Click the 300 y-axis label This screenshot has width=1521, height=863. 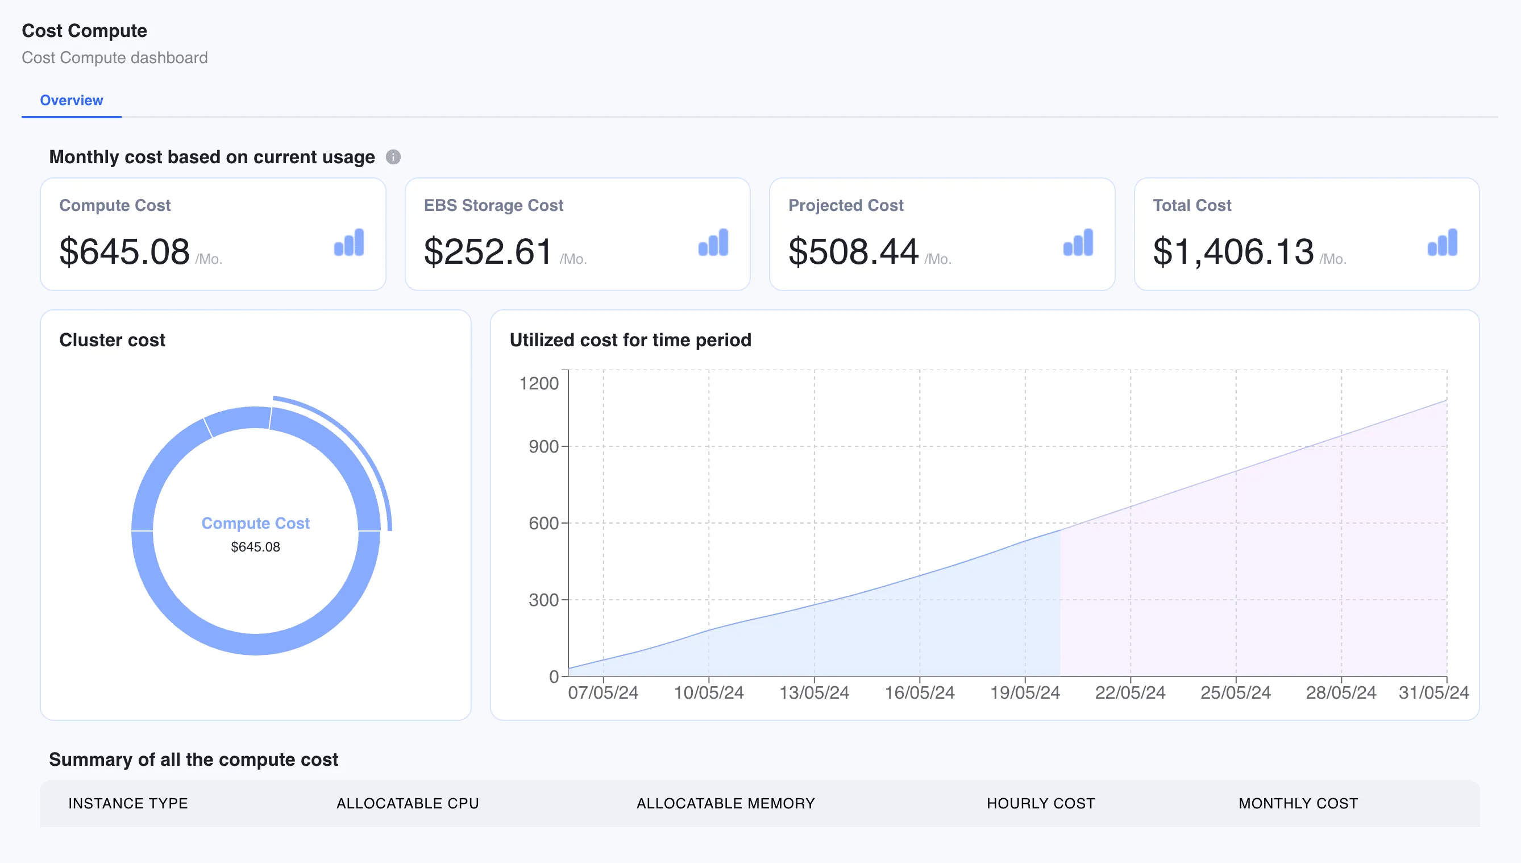point(544,600)
